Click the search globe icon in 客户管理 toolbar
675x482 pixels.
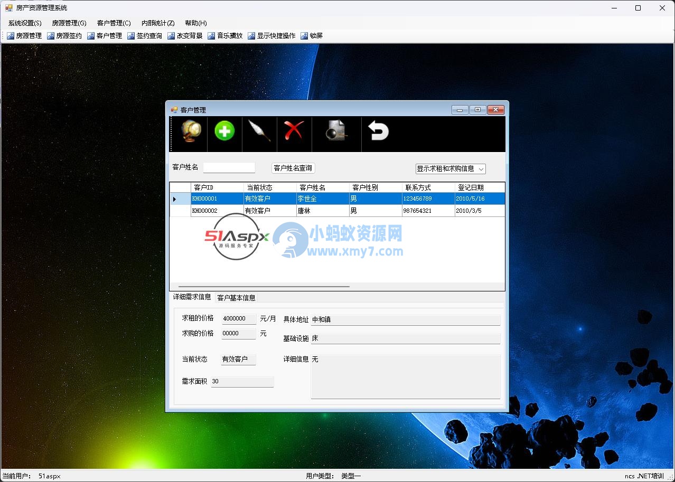click(x=191, y=130)
